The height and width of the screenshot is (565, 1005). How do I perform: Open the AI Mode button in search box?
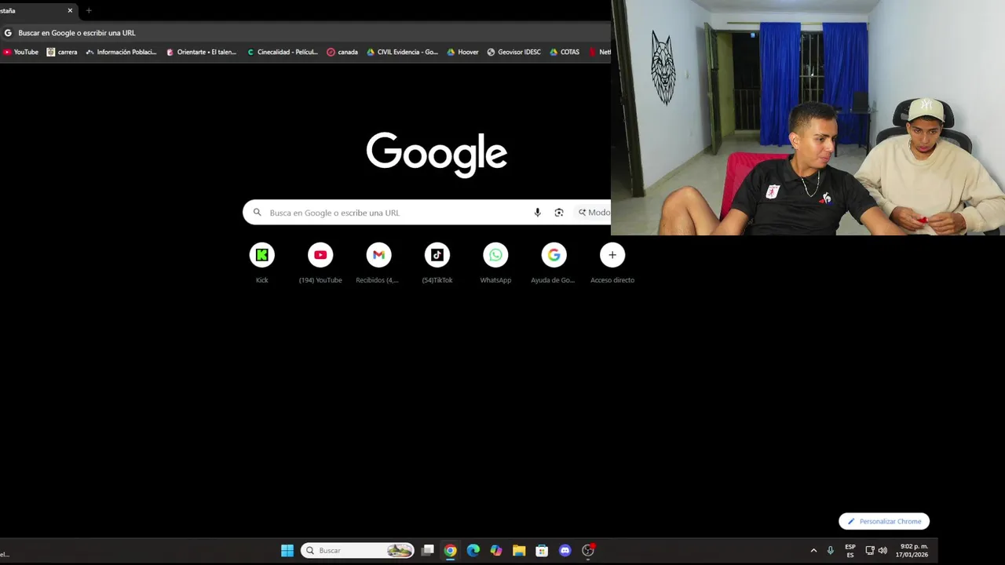[x=594, y=213]
